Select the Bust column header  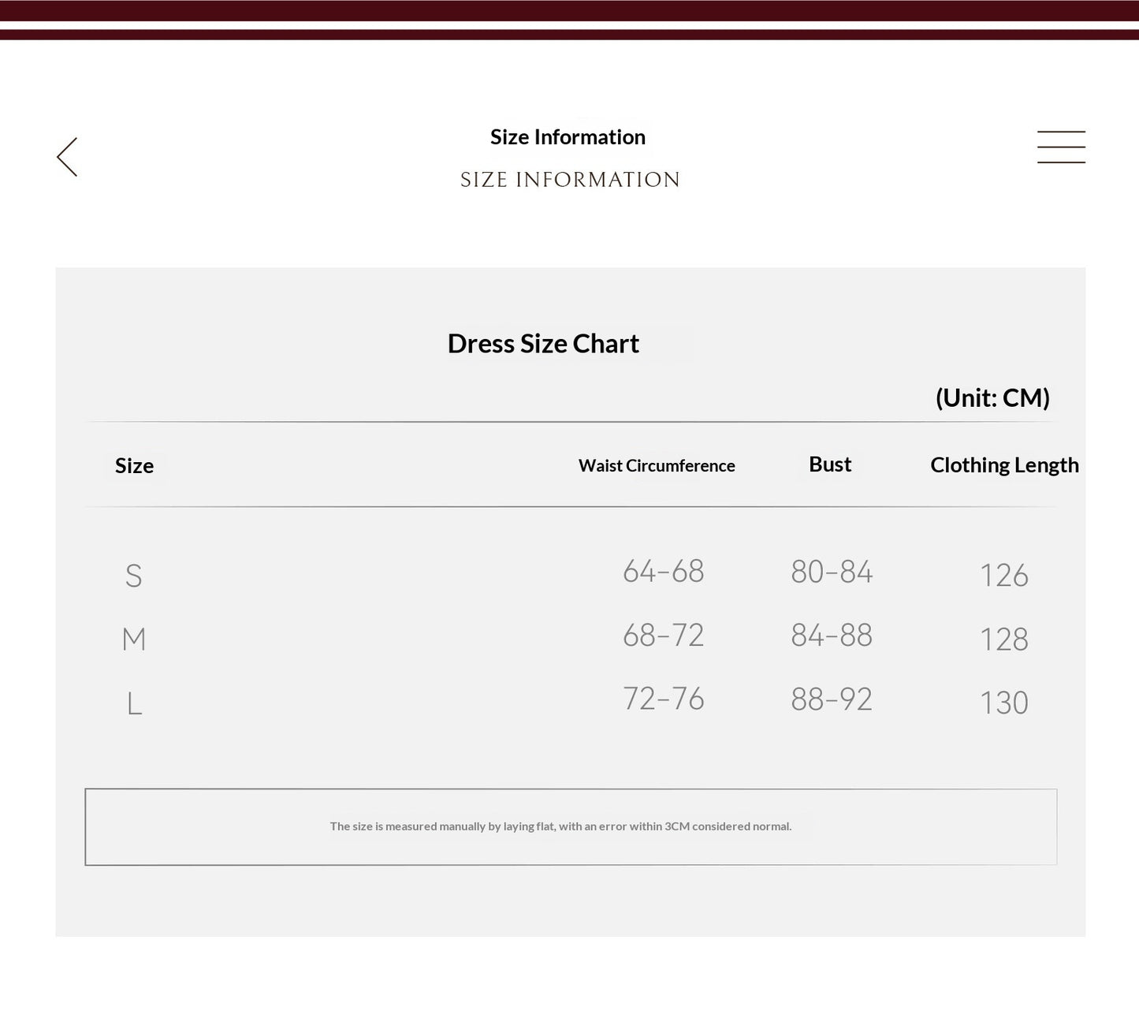pyautogui.click(x=830, y=464)
